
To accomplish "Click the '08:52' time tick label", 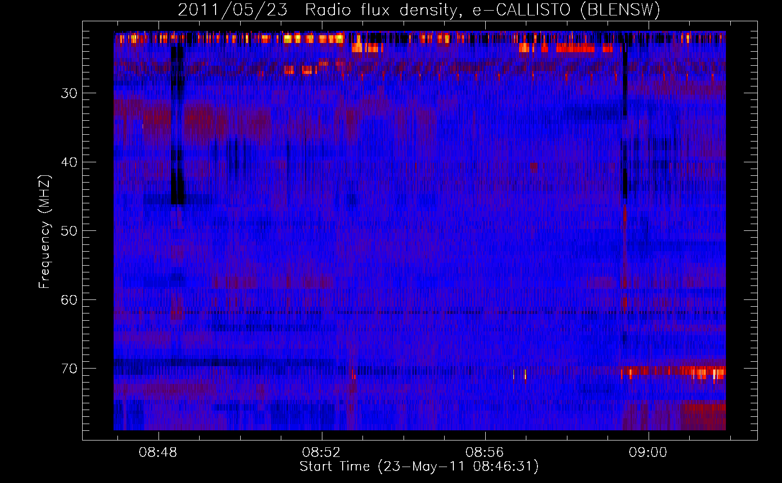I will pyautogui.click(x=321, y=453).
